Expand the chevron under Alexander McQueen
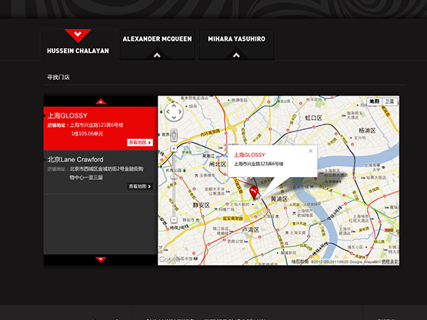427x320 pixels. point(157,55)
